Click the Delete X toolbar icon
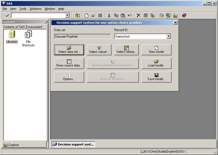Viewport: 218px width, 155px height. point(139,15)
